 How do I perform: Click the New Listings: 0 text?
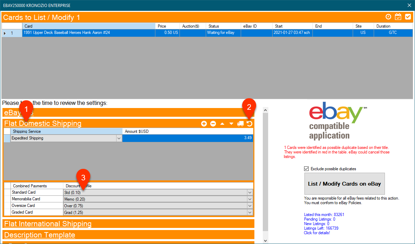point(317,224)
